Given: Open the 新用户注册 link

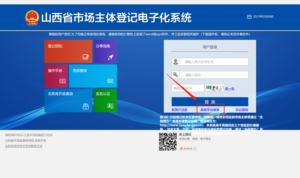Looking at the screenshot, I should click(179, 110).
